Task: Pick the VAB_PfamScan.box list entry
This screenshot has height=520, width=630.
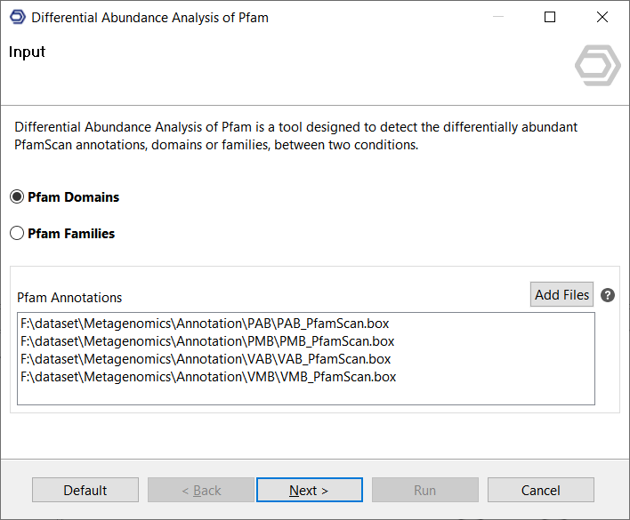Action: click(x=206, y=359)
